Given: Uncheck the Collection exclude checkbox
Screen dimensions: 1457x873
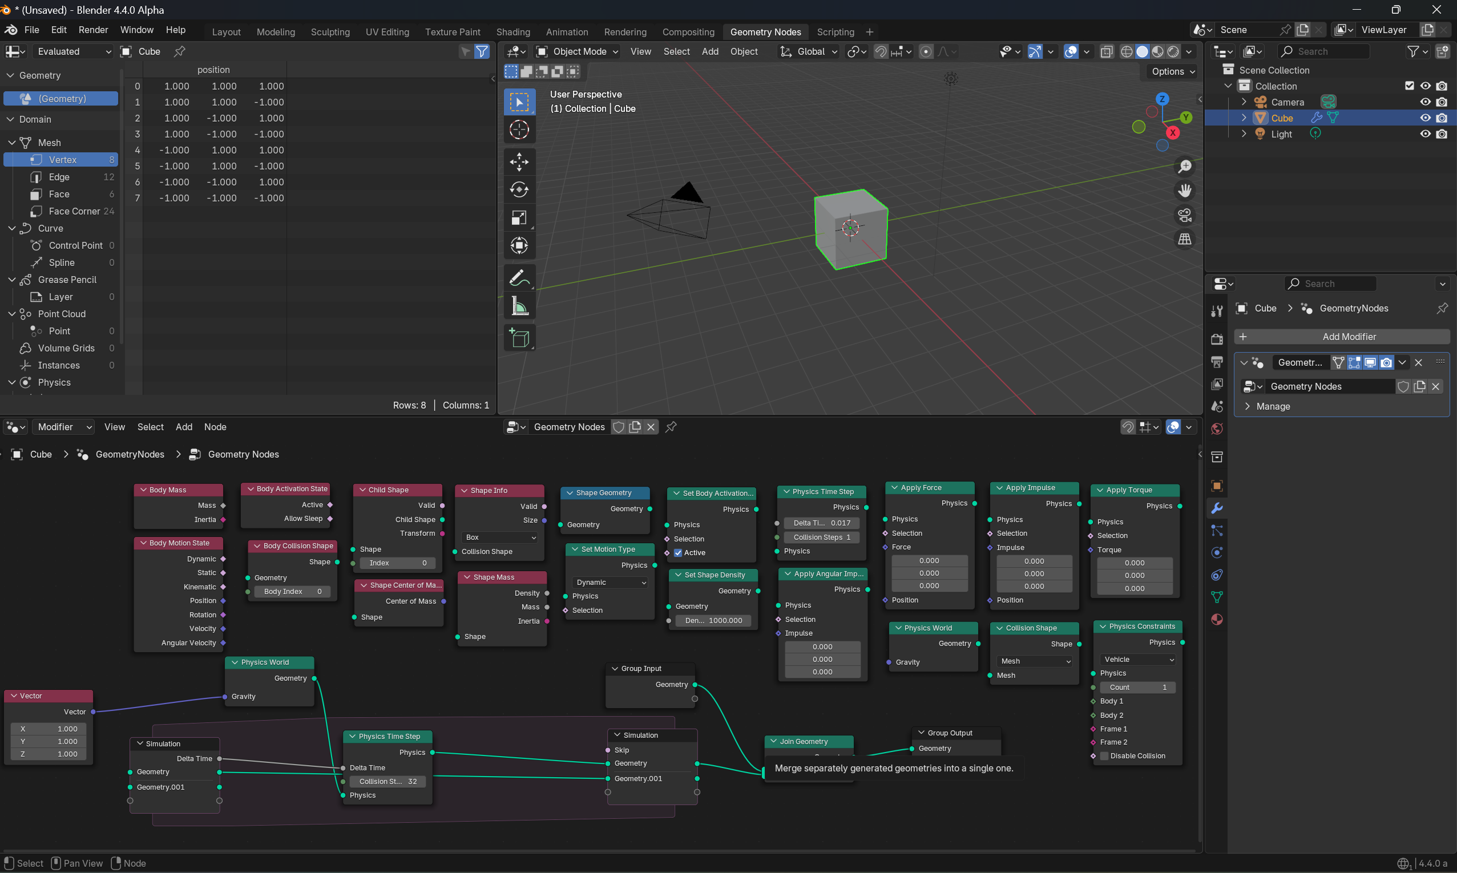Looking at the screenshot, I should click(1410, 86).
